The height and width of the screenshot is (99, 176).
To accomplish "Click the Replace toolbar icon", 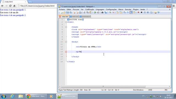I will tap(106, 12).
